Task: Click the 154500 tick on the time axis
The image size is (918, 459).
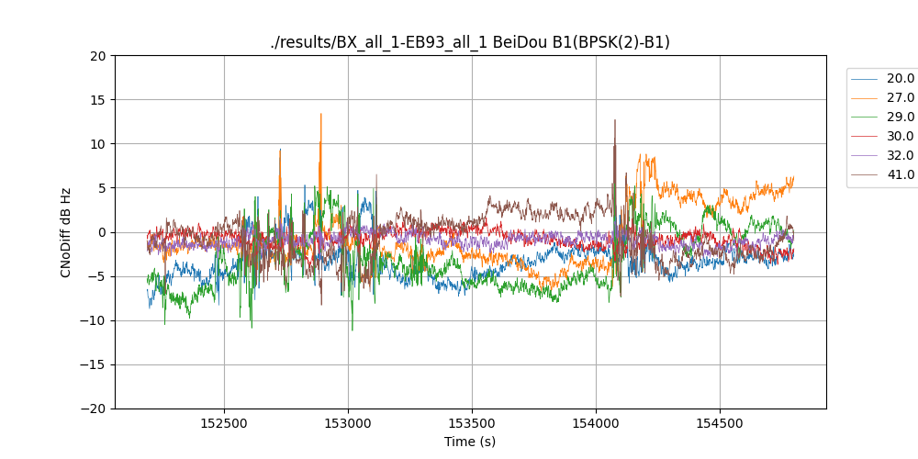Action: [719, 423]
